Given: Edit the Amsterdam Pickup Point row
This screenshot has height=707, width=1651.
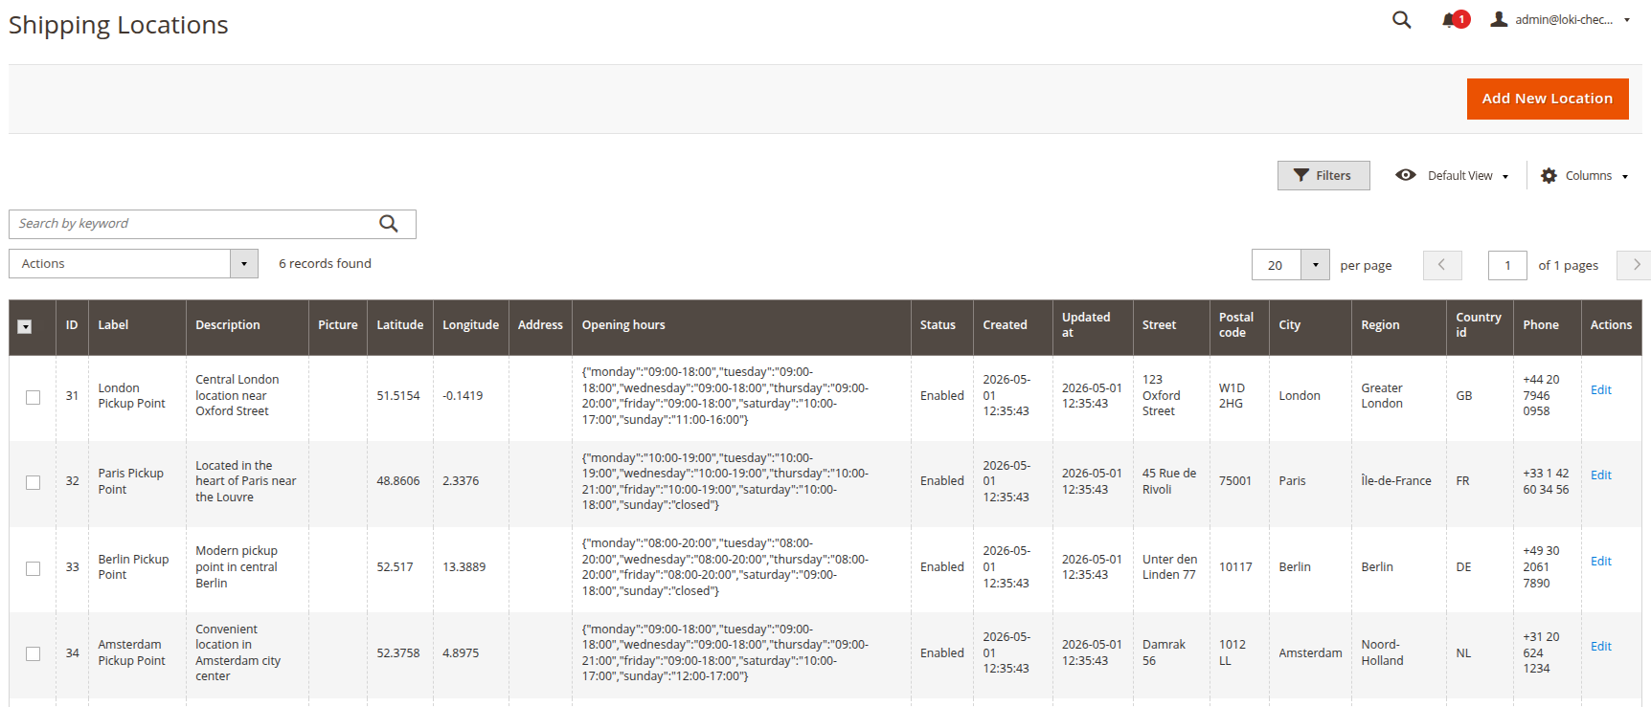Looking at the screenshot, I should [x=1600, y=647].
